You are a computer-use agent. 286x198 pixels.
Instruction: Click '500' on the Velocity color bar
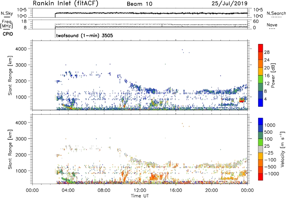click(x=268, y=132)
